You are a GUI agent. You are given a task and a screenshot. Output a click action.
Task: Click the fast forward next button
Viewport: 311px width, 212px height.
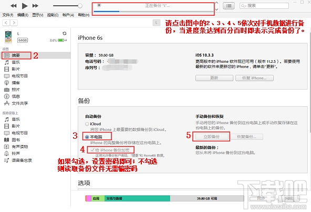35,6
